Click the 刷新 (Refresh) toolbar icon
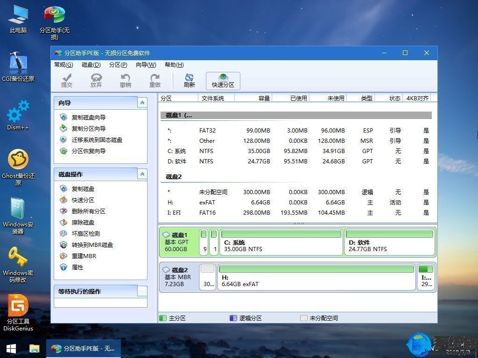This screenshot has width=478, height=358. pos(189,81)
